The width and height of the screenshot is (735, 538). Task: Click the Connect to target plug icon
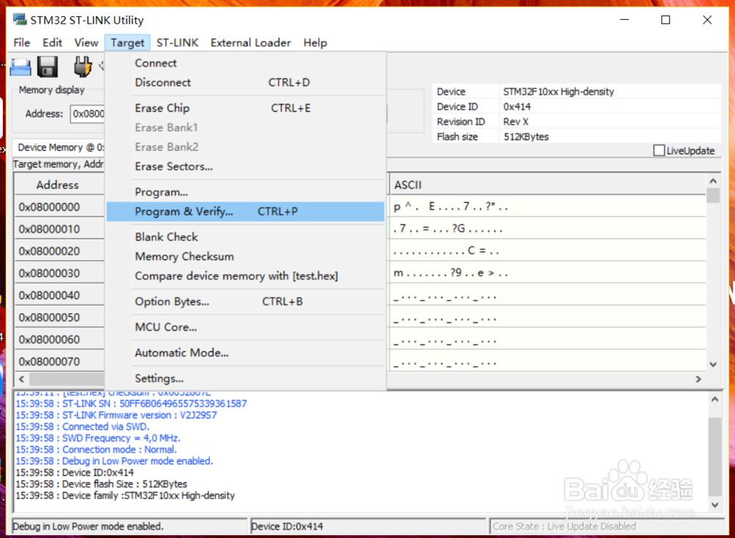(82, 67)
